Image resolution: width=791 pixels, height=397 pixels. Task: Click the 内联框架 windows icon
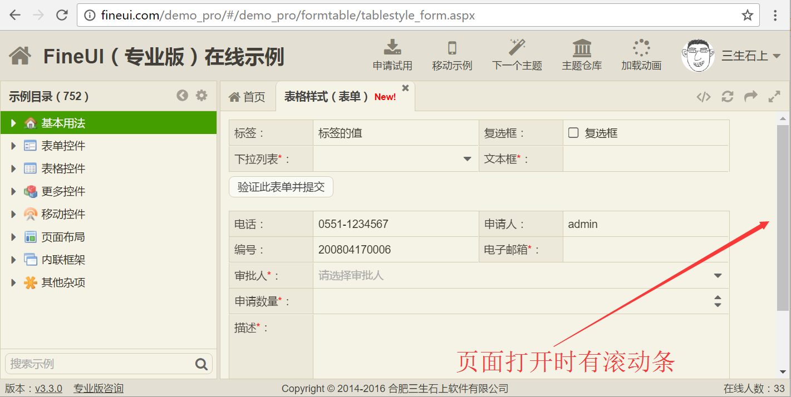pyautogui.click(x=31, y=260)
